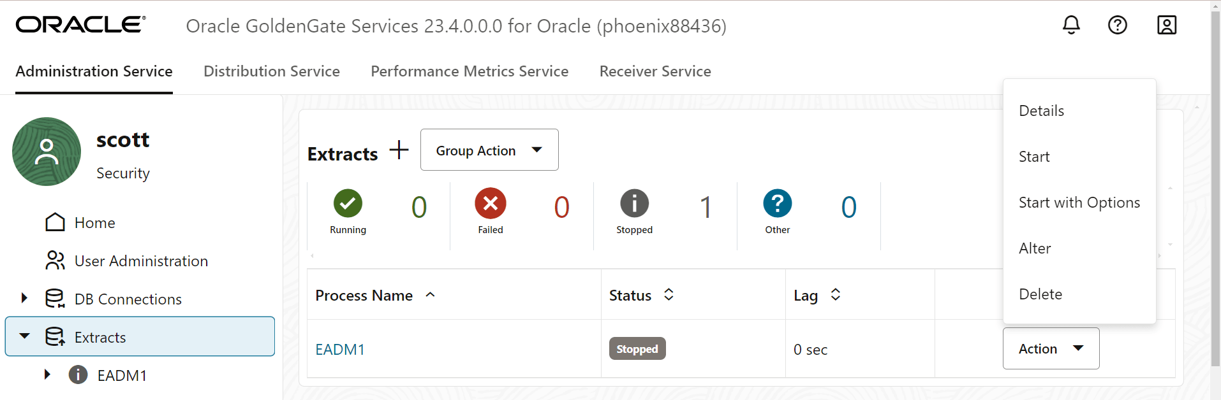Screen dimensions: 1221x400
Task: Click the red Failed status icon
Action: click(491, 204)
